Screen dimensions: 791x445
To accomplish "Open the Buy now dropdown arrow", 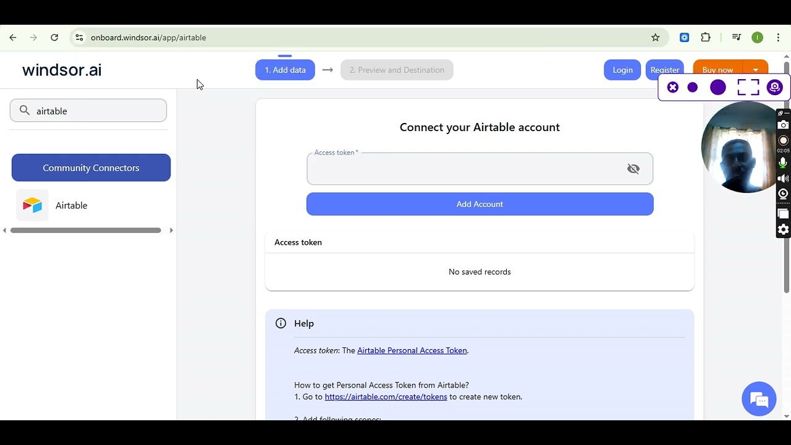I will pos(755,70).
